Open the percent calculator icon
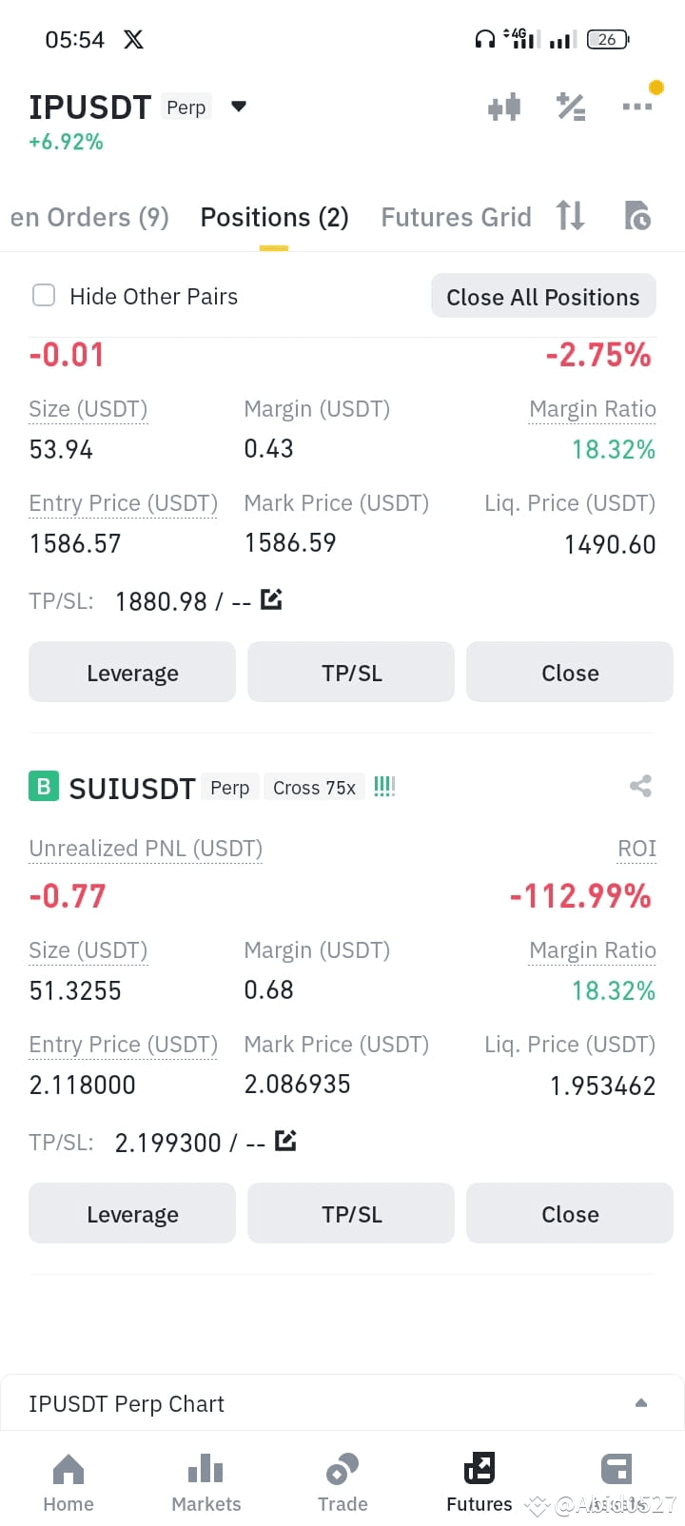 point(571,107)
